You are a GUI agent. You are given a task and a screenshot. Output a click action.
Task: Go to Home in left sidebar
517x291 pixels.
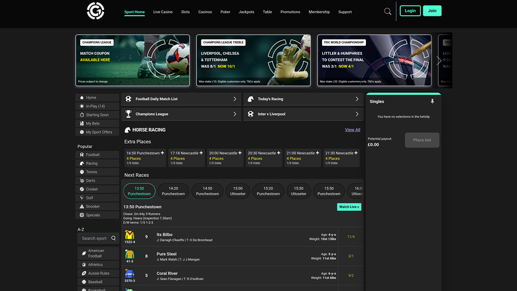click(91, 97)
